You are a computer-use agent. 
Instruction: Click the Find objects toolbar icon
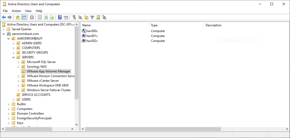(98, 18)
